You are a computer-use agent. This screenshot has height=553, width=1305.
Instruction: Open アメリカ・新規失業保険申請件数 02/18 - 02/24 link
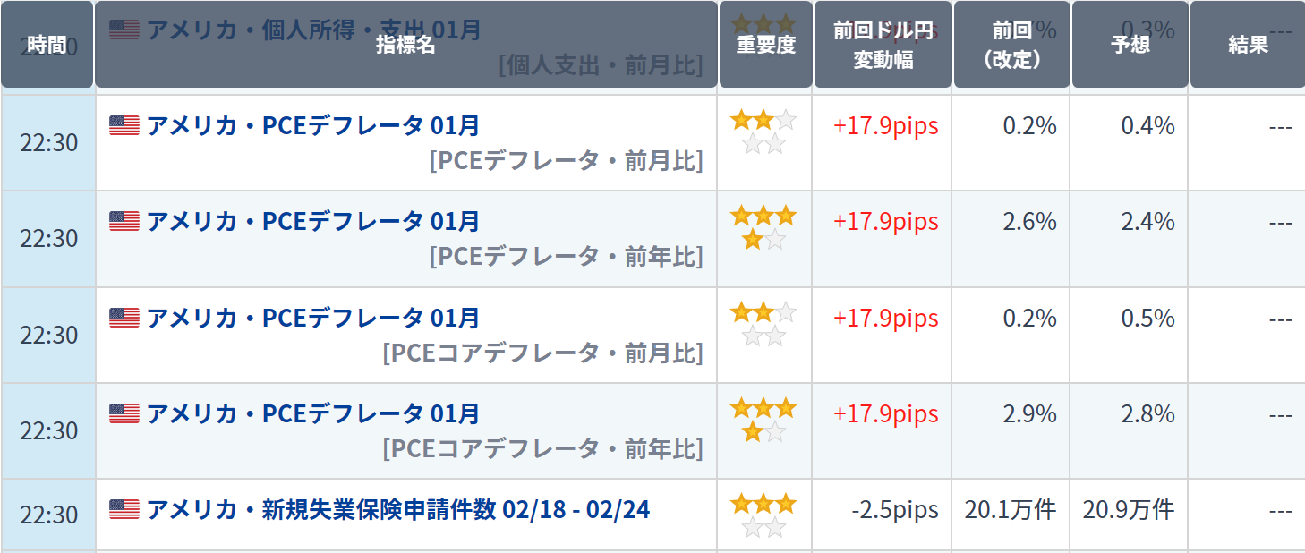398,510
